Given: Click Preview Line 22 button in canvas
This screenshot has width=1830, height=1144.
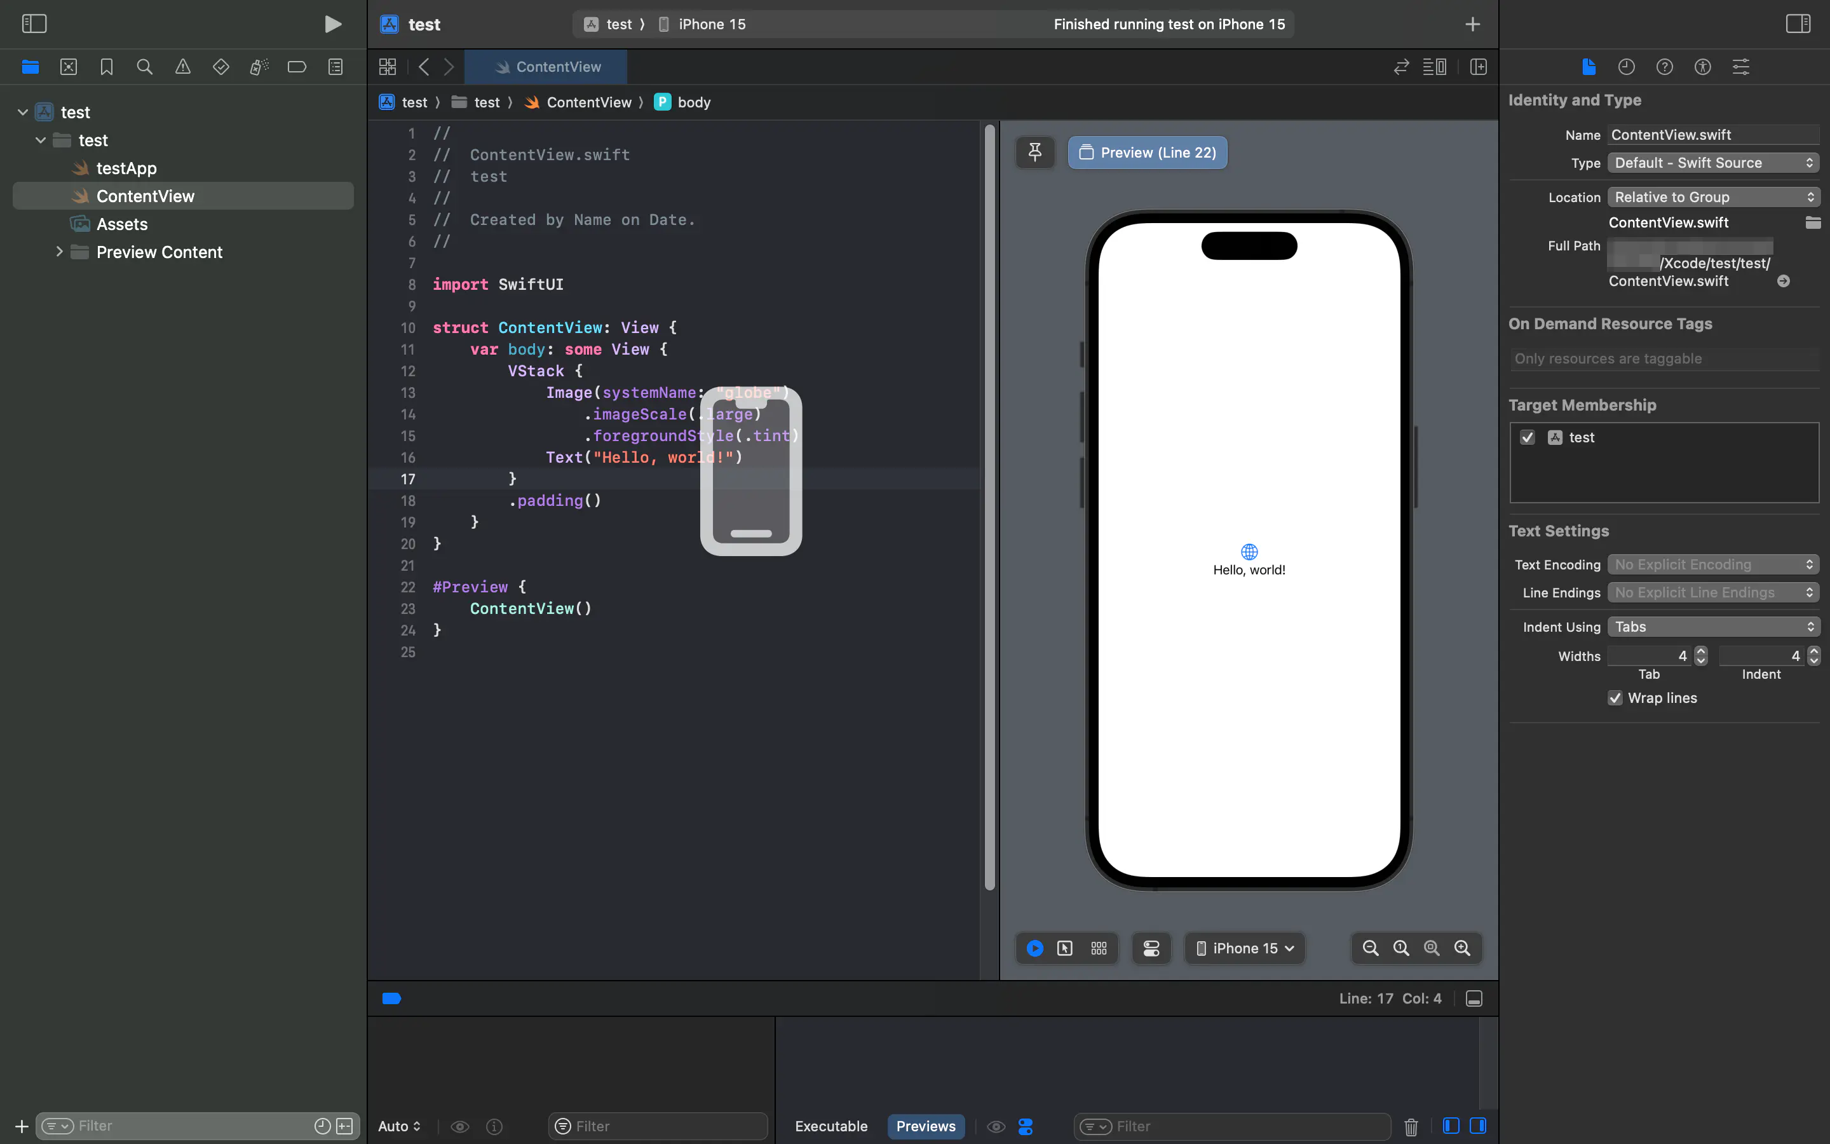Looking at the screenshot, I should (x=1146, y=151).
